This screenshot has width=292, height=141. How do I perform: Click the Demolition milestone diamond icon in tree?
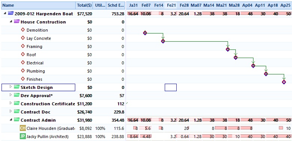[23, 30]
